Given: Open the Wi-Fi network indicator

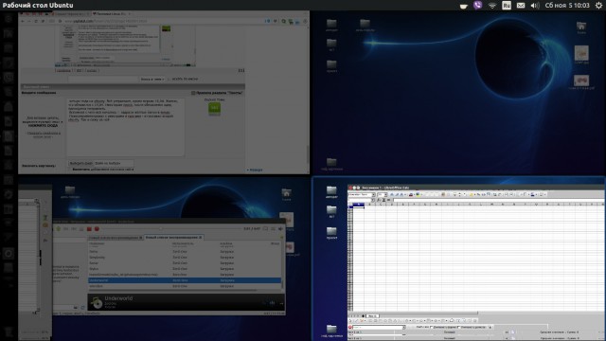Looking at the screenshot, I should click(x=492, y=6).
